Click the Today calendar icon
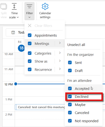105x127 pixels. click(13, 33)
